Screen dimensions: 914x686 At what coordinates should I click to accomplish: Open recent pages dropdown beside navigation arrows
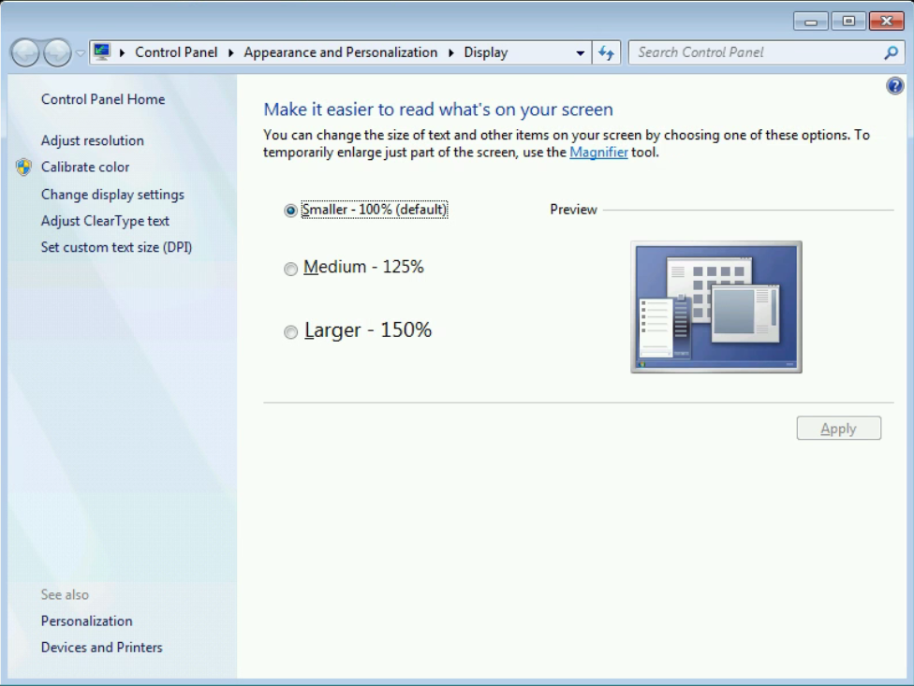point(81,53)
